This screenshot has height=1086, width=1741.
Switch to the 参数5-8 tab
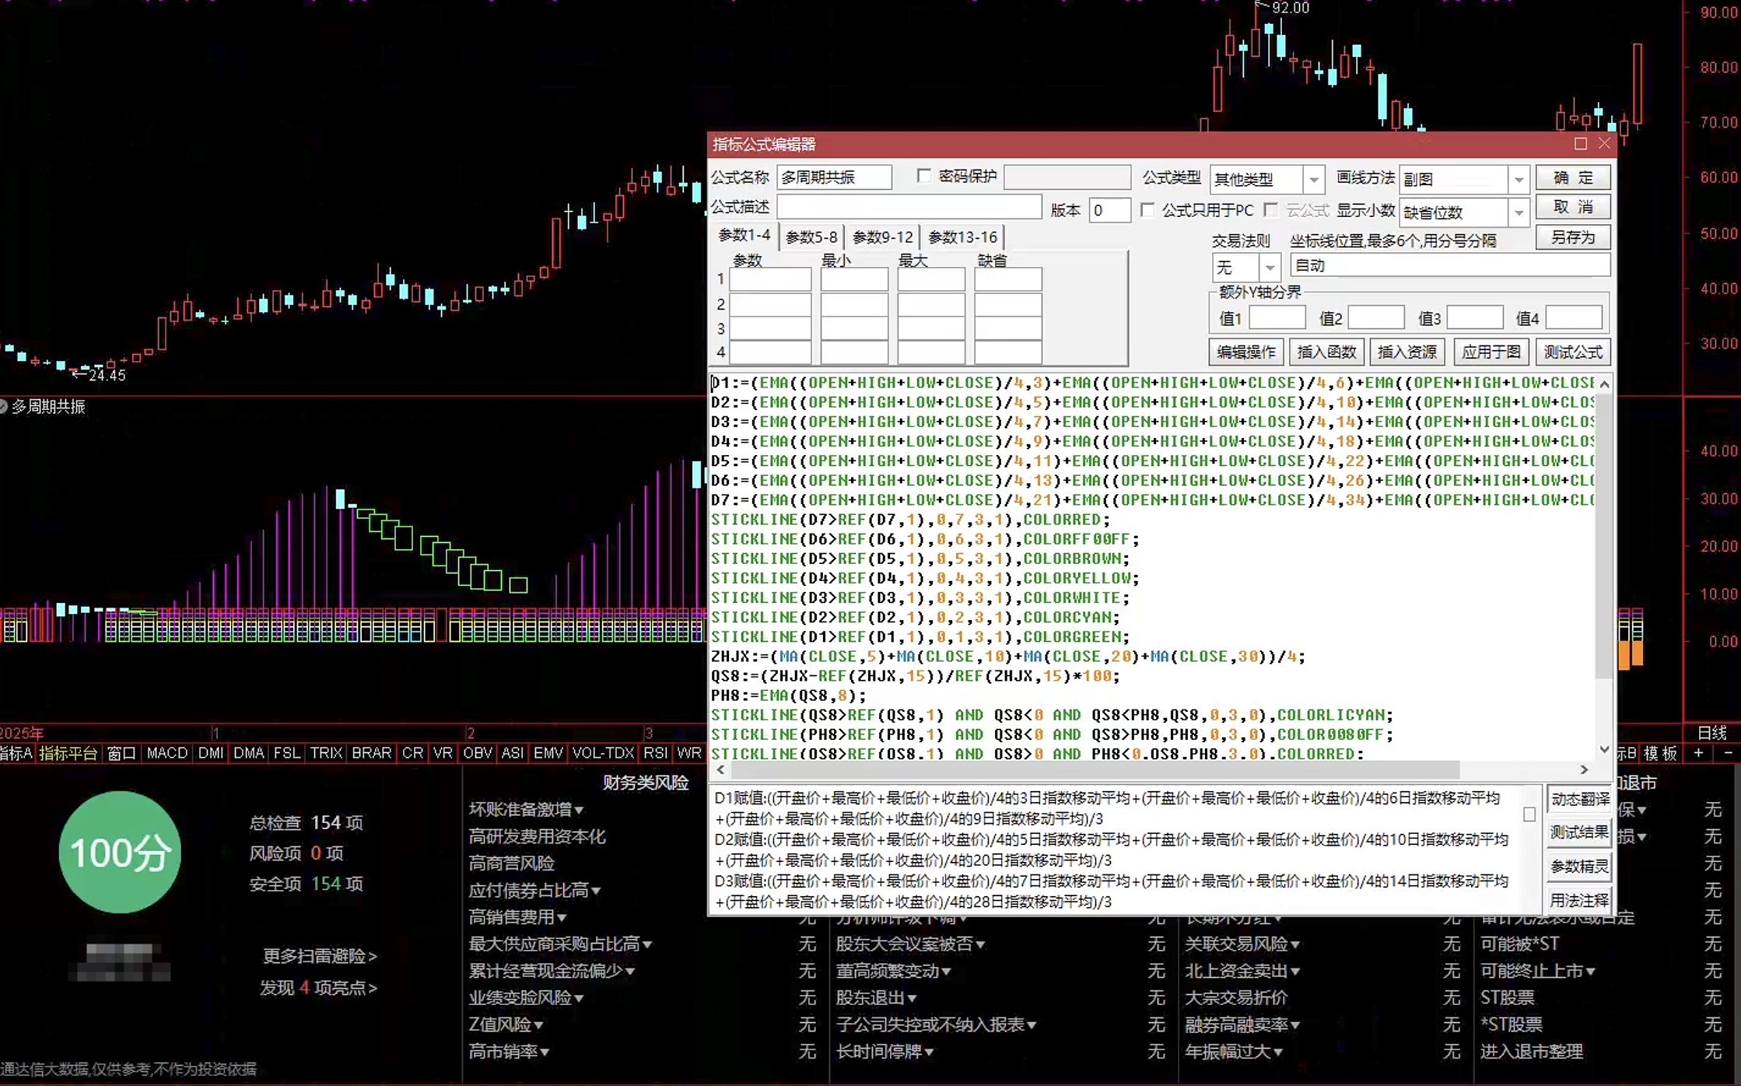pos(811,237)
